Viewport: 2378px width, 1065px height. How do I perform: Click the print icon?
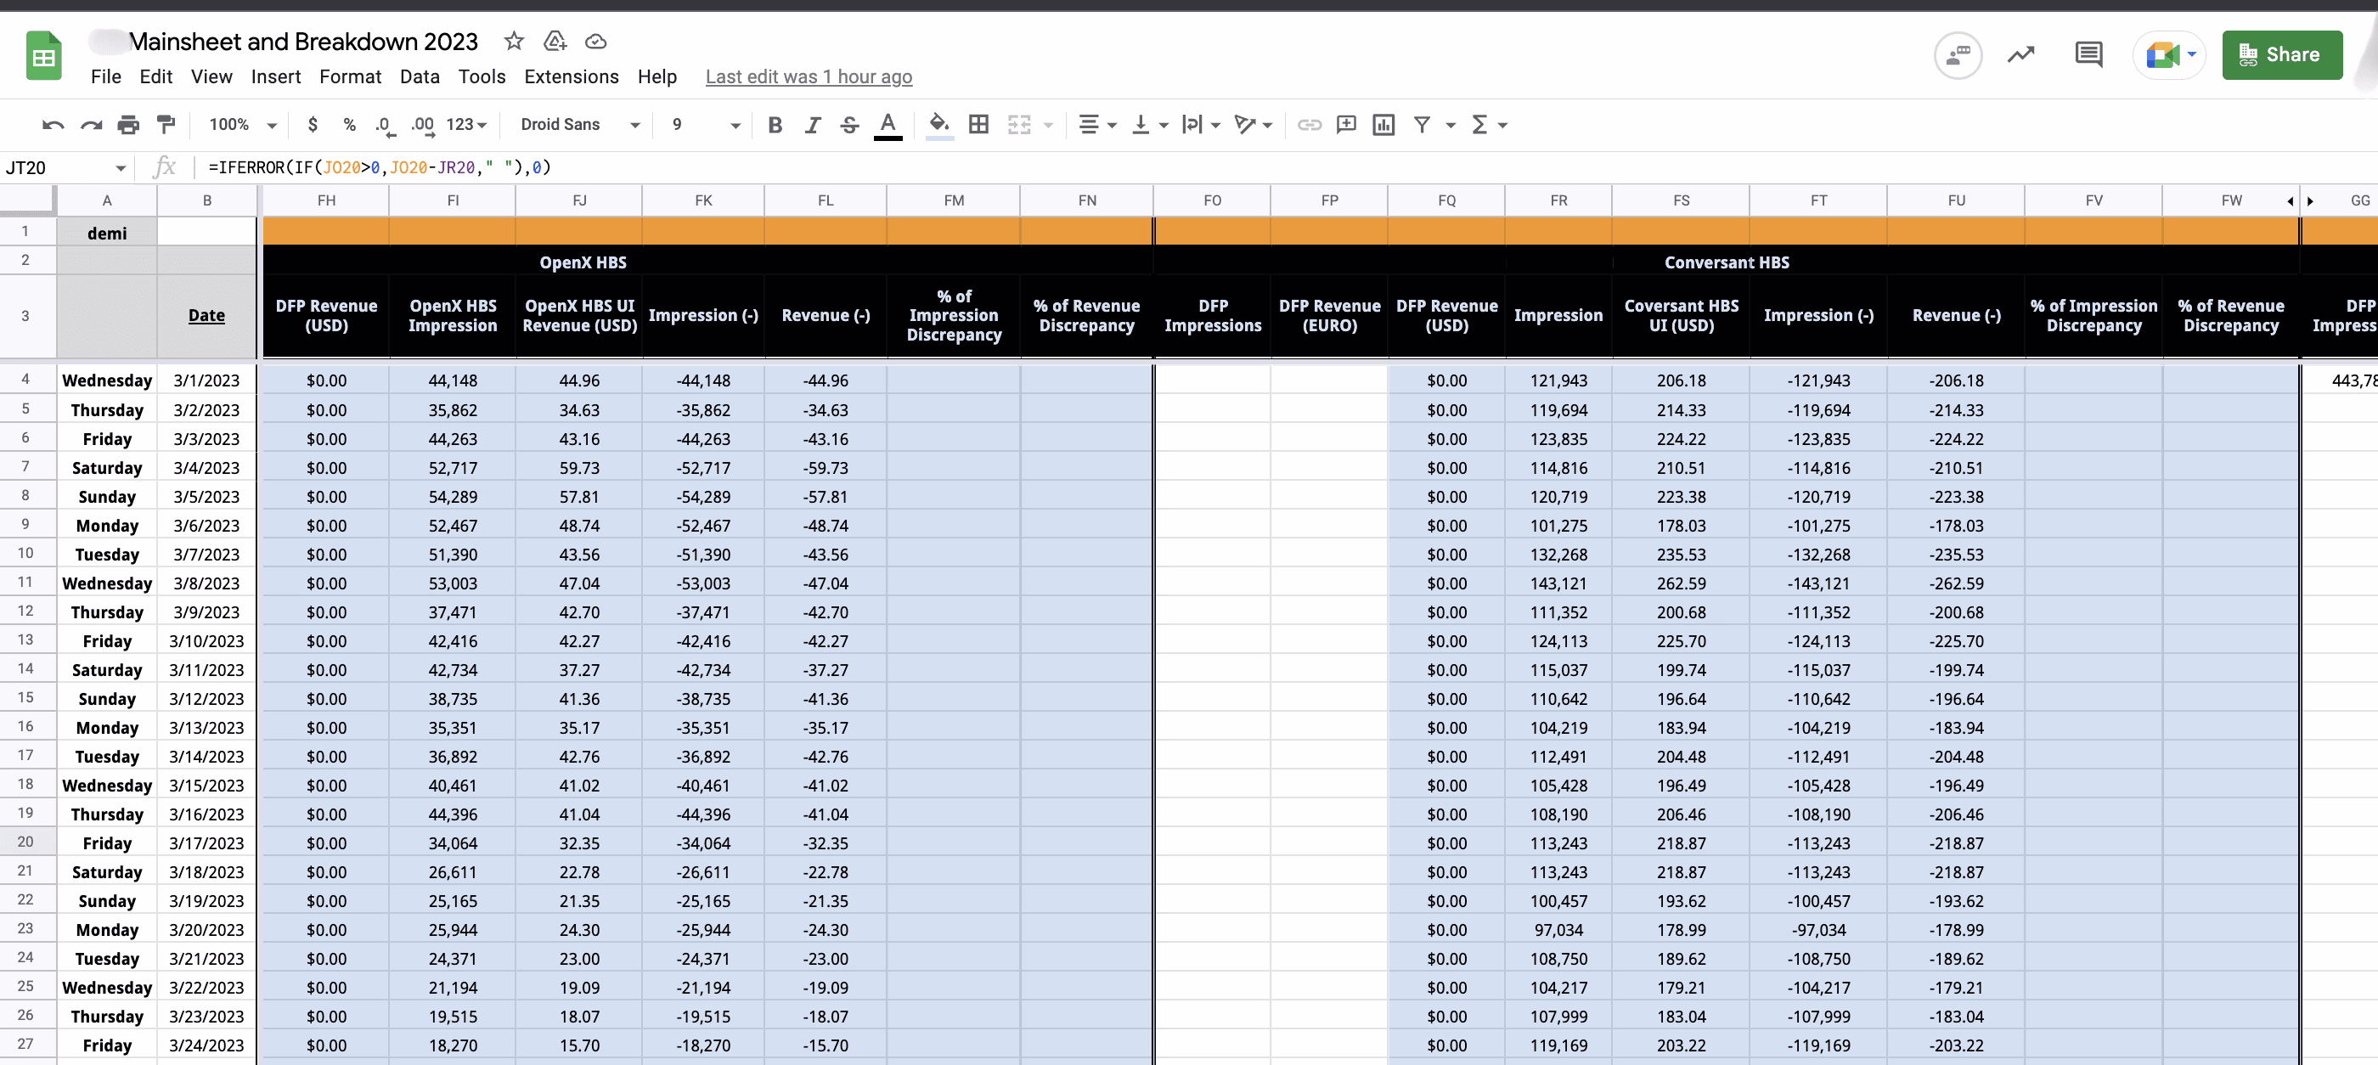pos(128,125)
